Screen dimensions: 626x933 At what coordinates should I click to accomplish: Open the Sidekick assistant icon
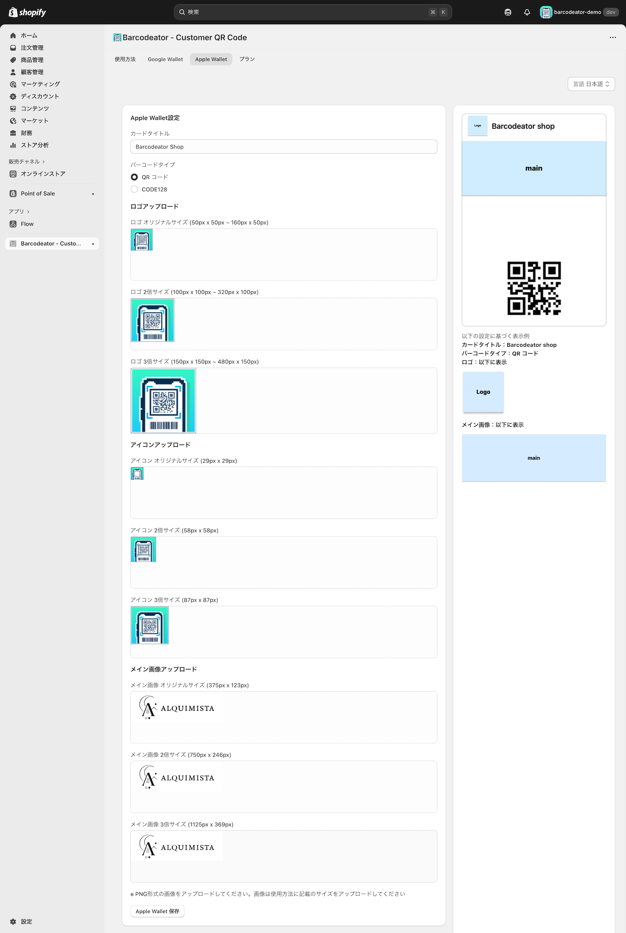click(508, 12)
